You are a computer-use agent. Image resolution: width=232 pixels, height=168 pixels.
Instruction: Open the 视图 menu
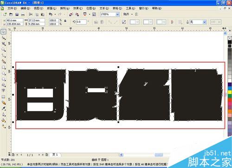click(39, 8)
